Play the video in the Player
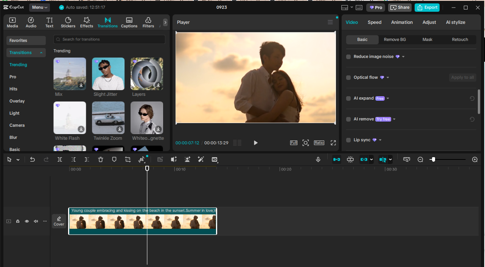The width and height of the screenshot is (485, 267). 255,143
